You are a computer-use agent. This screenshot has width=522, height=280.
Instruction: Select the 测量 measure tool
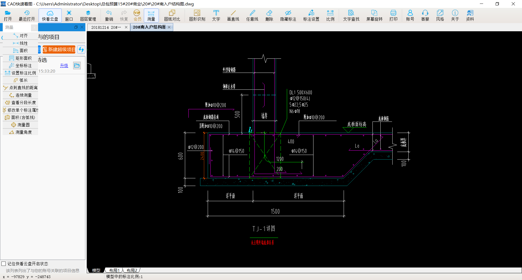pyautogui.click(x=151, y=15)
